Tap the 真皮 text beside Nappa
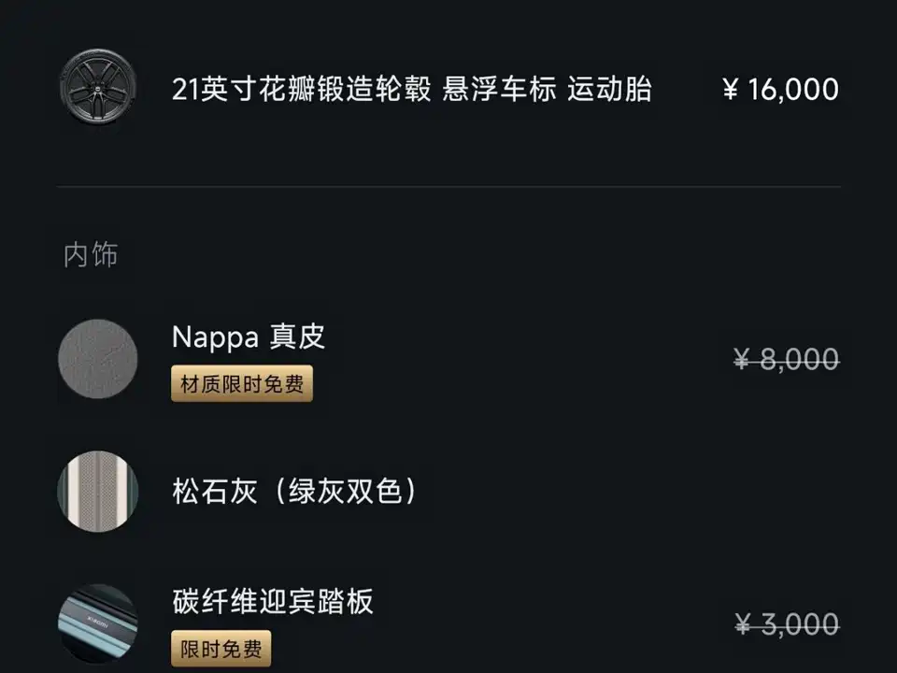The image size is (897, 673). tap(297, 337)
